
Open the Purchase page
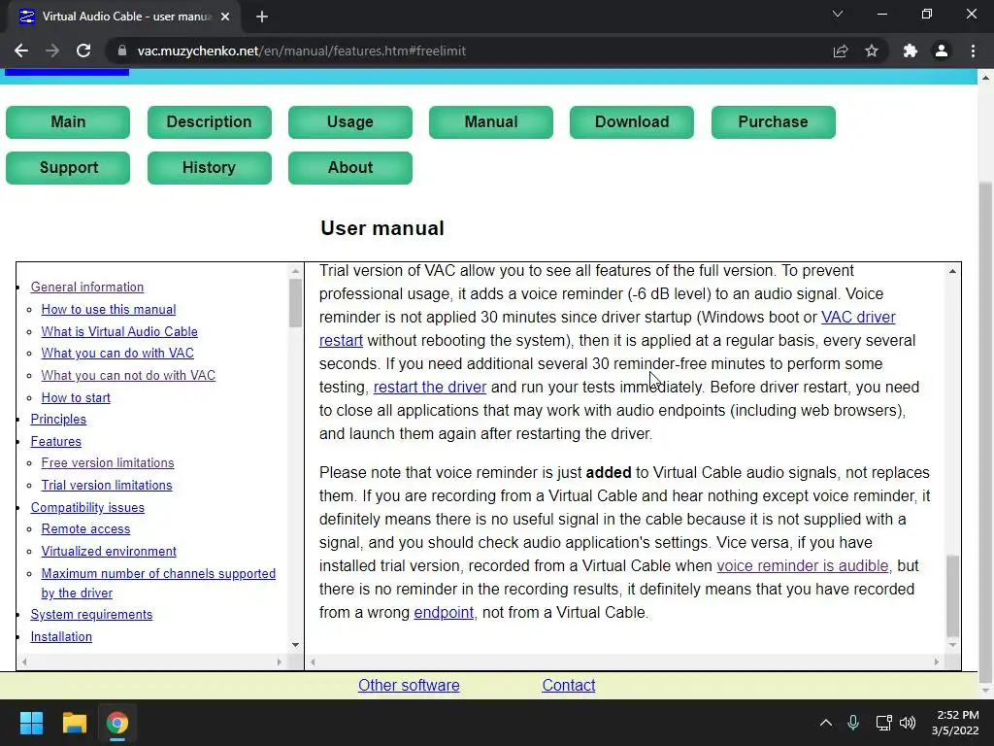[x=774, y=121]
